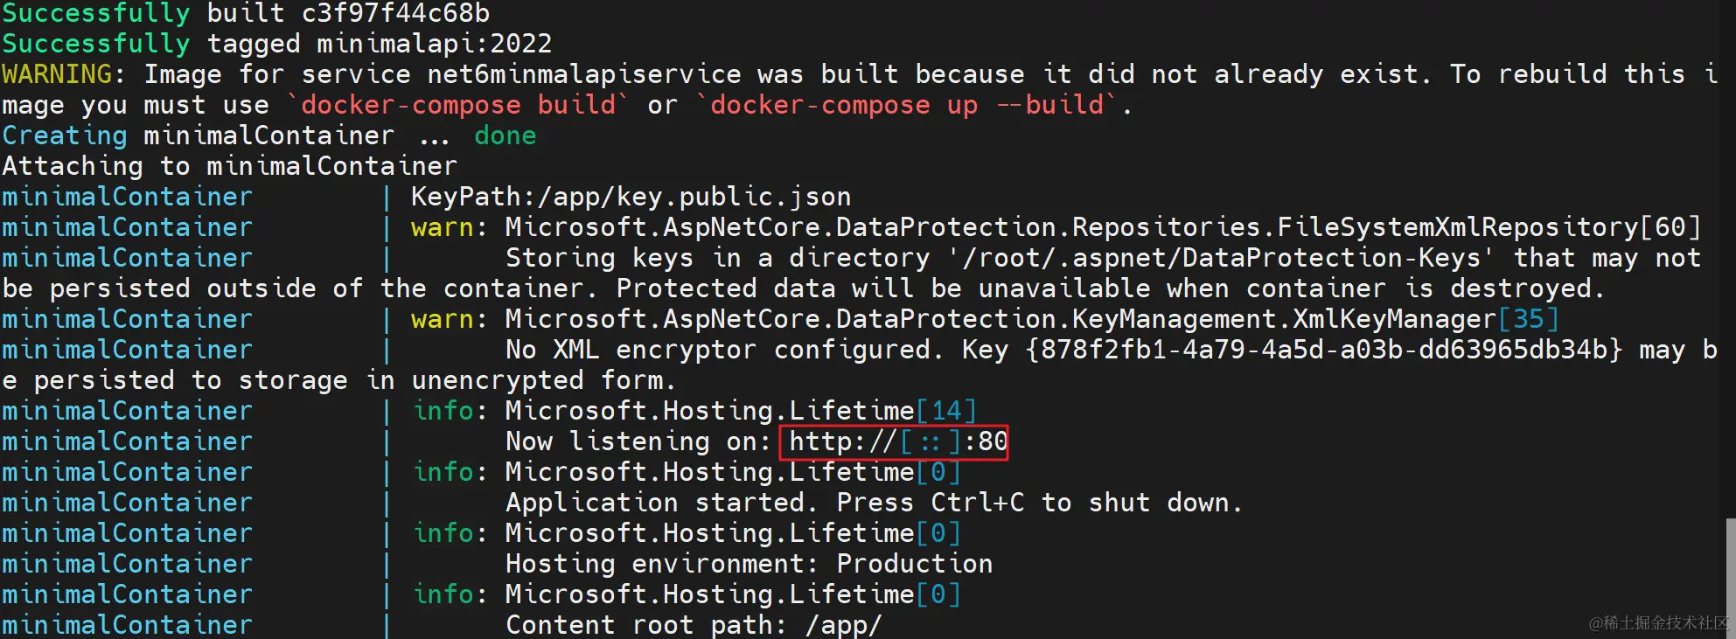Click the 'Content root path: /app/' text
This screenshot has width=1736, height=639.
point(694,625)
